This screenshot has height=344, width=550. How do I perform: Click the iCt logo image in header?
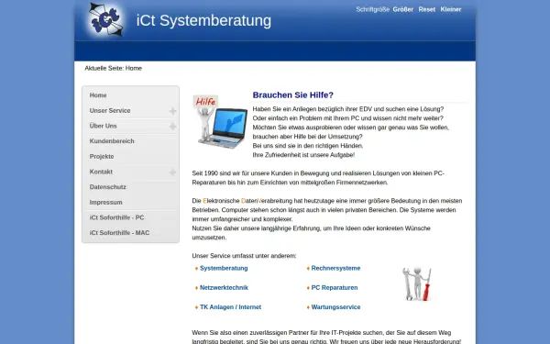[106, 19]
